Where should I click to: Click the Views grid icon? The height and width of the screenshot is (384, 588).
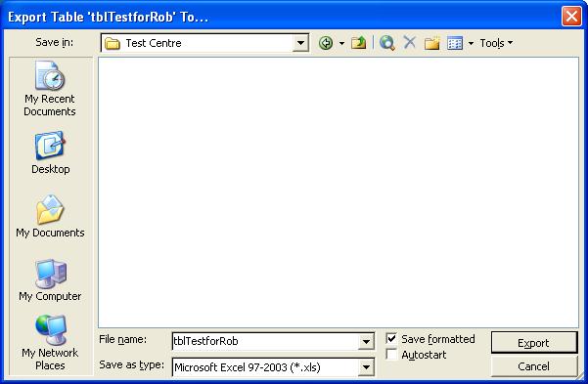pyautogui.click(x=455, y=43)
